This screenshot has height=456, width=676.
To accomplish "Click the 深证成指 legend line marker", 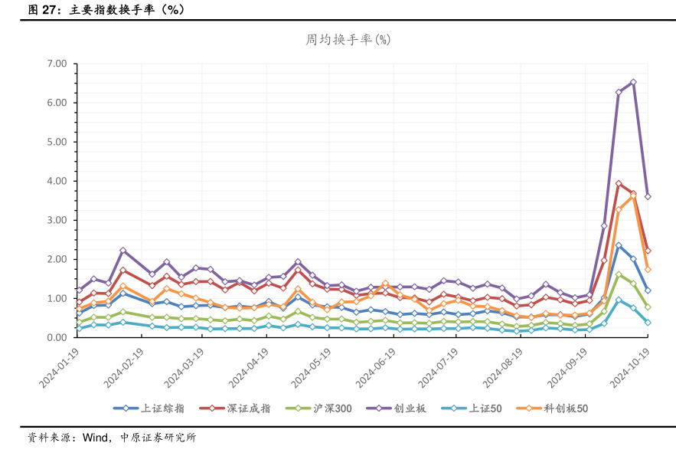I will point(211,408).
